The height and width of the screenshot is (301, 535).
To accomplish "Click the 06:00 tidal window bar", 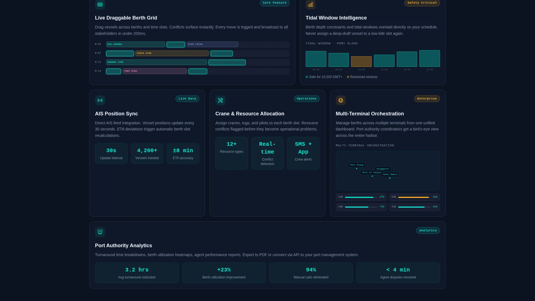I will click(316, 59).
